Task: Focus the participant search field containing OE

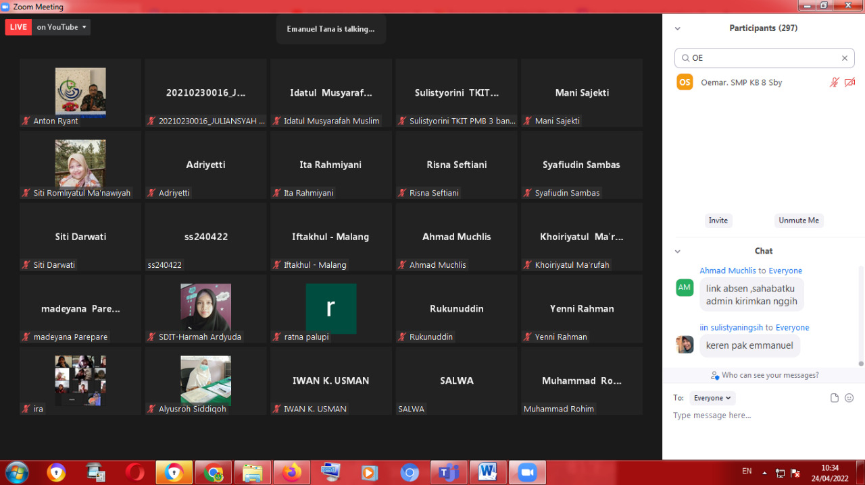Action: 764,58
